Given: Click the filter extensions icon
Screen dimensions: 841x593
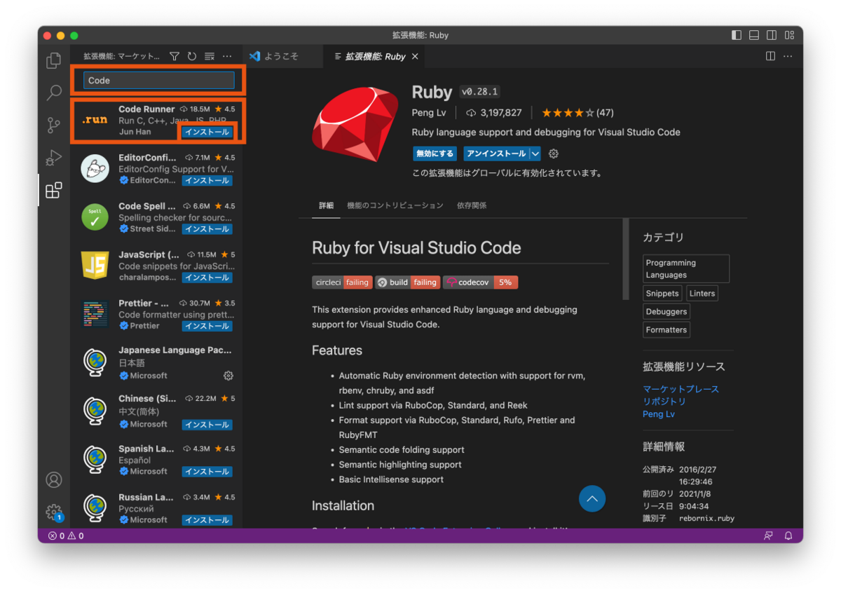Looking at the screenshot, I should [x=175, y=56].
